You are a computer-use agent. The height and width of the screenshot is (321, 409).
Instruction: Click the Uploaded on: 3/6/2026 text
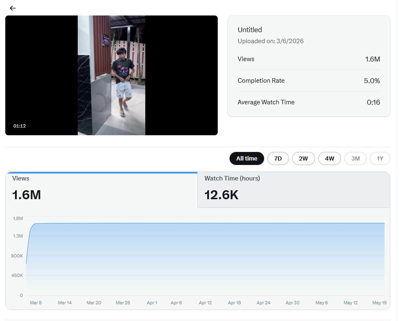[271, 41]
